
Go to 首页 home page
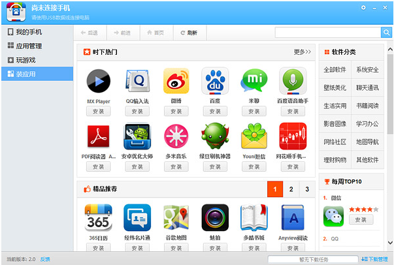(156, 33)
